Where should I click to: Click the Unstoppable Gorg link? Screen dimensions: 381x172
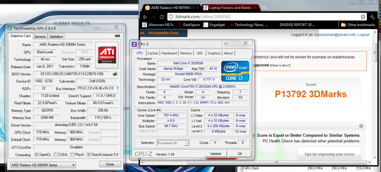click(x=163, y=33)
